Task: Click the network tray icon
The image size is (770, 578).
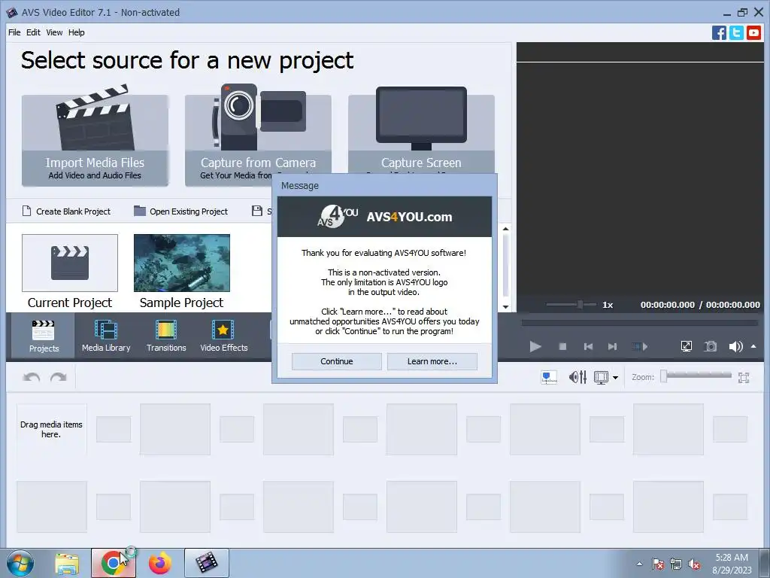Action: point(676,564)
